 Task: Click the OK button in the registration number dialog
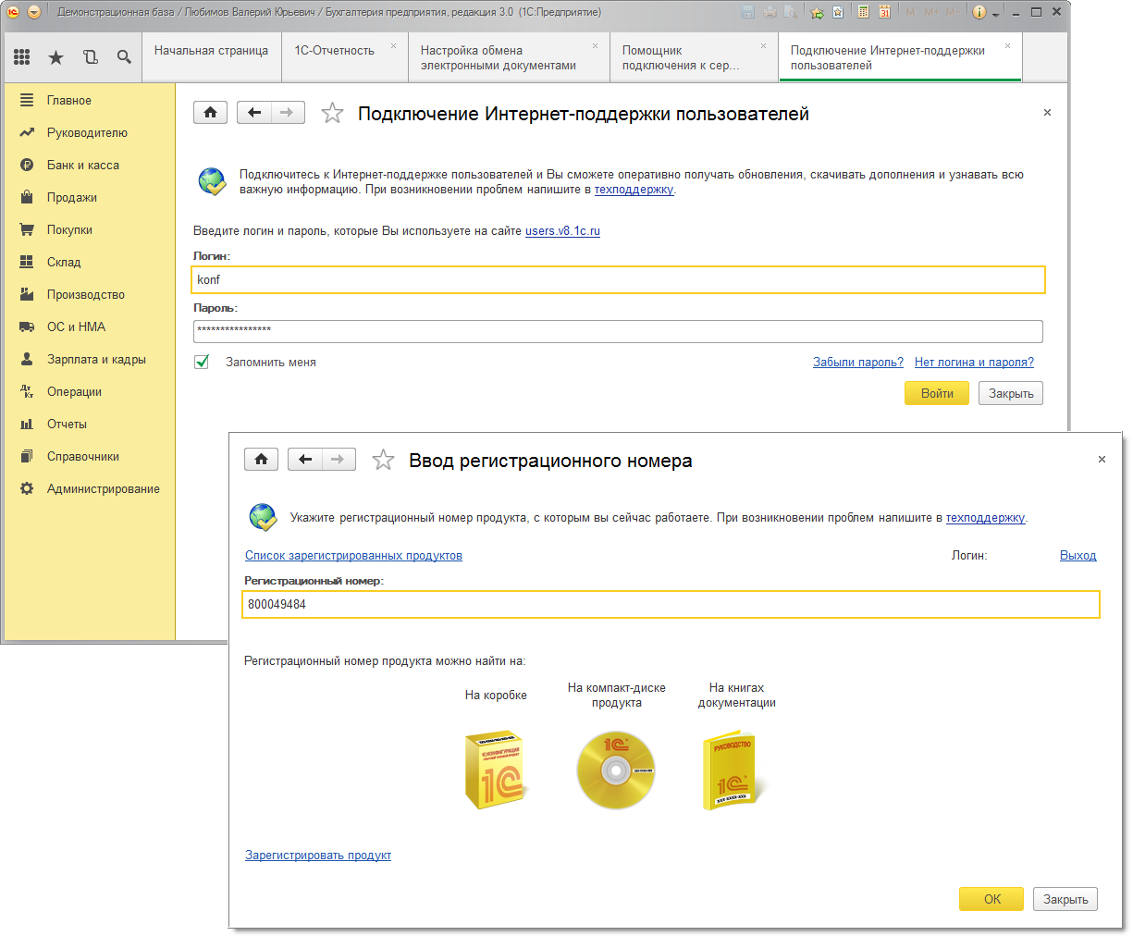(991, 899)
